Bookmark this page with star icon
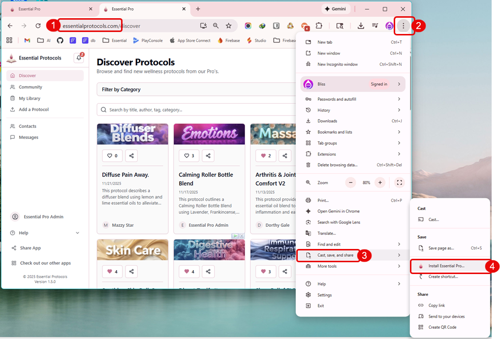The height and width of the screenshot is (339, 500). click(228, 26)
